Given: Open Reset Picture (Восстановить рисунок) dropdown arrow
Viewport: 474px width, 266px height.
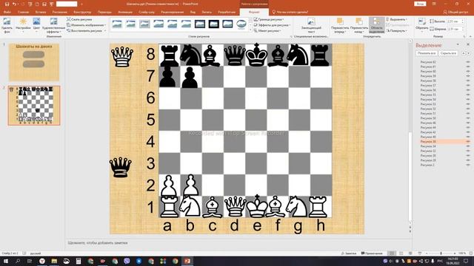Looking at the screenshot, I should click(105, 31).
